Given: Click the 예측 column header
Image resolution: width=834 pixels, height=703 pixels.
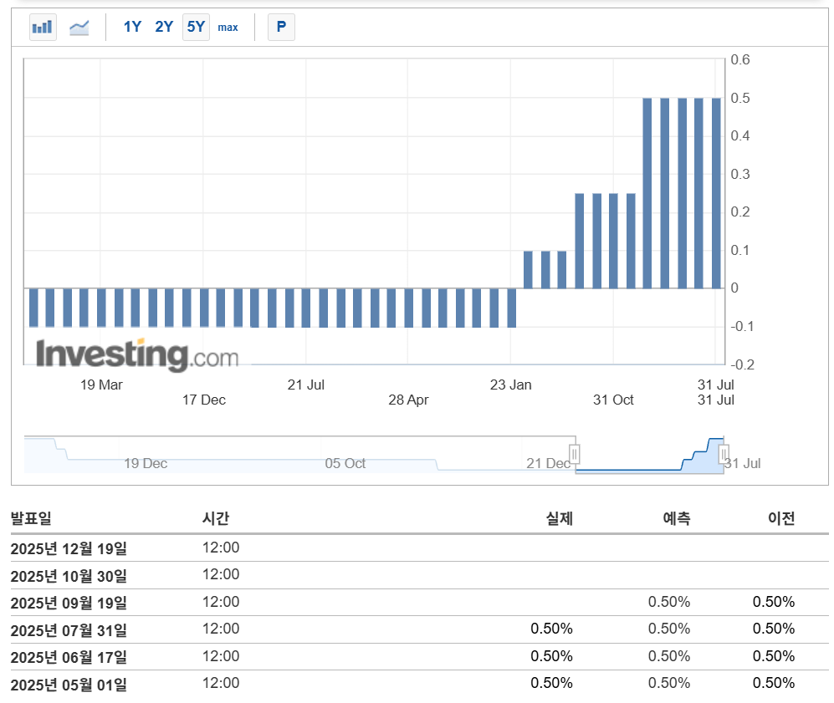Looking at the screenshot, I should (677, 518).
